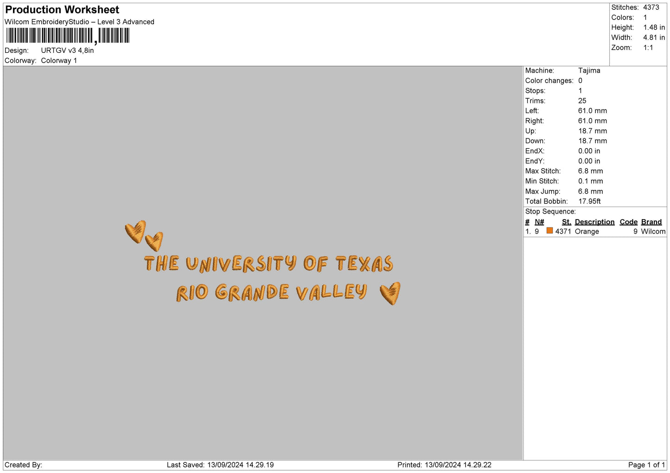Screen dimensions: 670x473
Task: Click the heart after VALLEY
Action: 390,293
